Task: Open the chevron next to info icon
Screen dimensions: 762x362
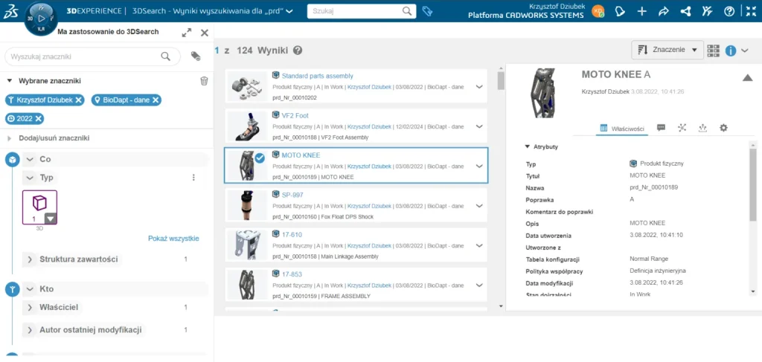Action: (745, 51)
